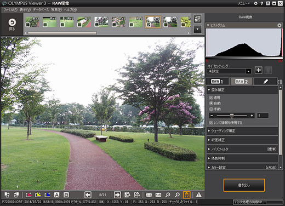The height and width of the screenshot is (206, 285).
Task: Switch to the RAW 1 tab
Action: coord(218,82)
